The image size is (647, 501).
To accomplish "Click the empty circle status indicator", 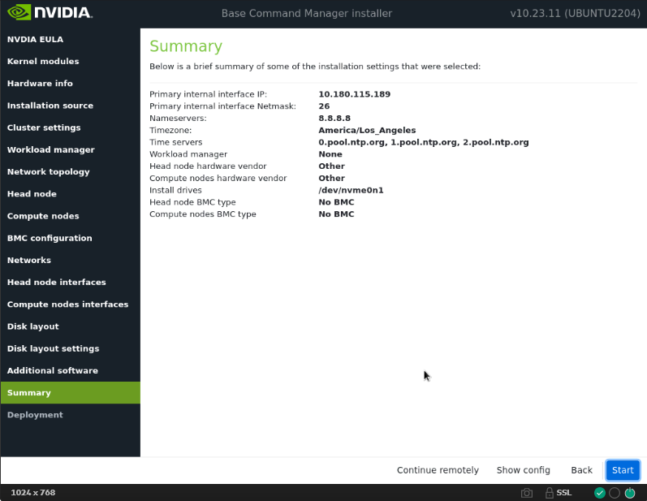I will [x=615, y=493].
